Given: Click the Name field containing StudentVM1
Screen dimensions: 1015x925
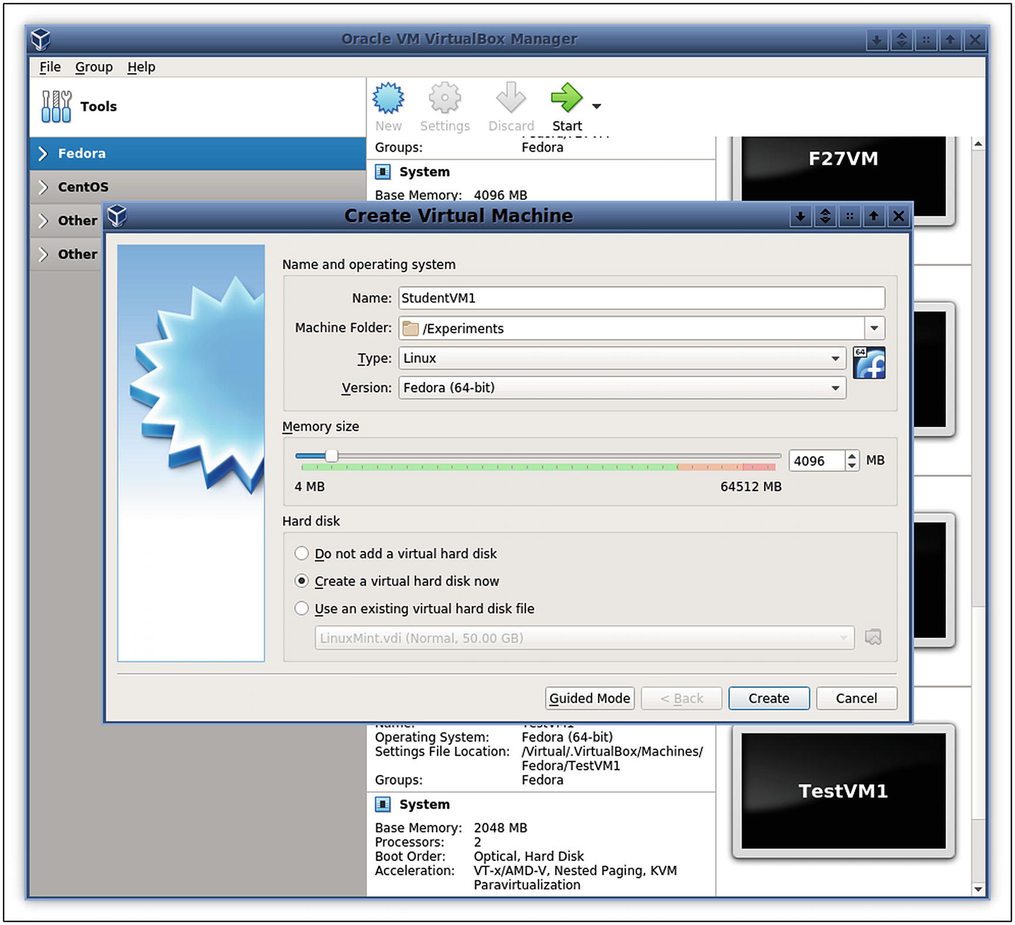Looking at the screenshot, I should tap(641, 298).
